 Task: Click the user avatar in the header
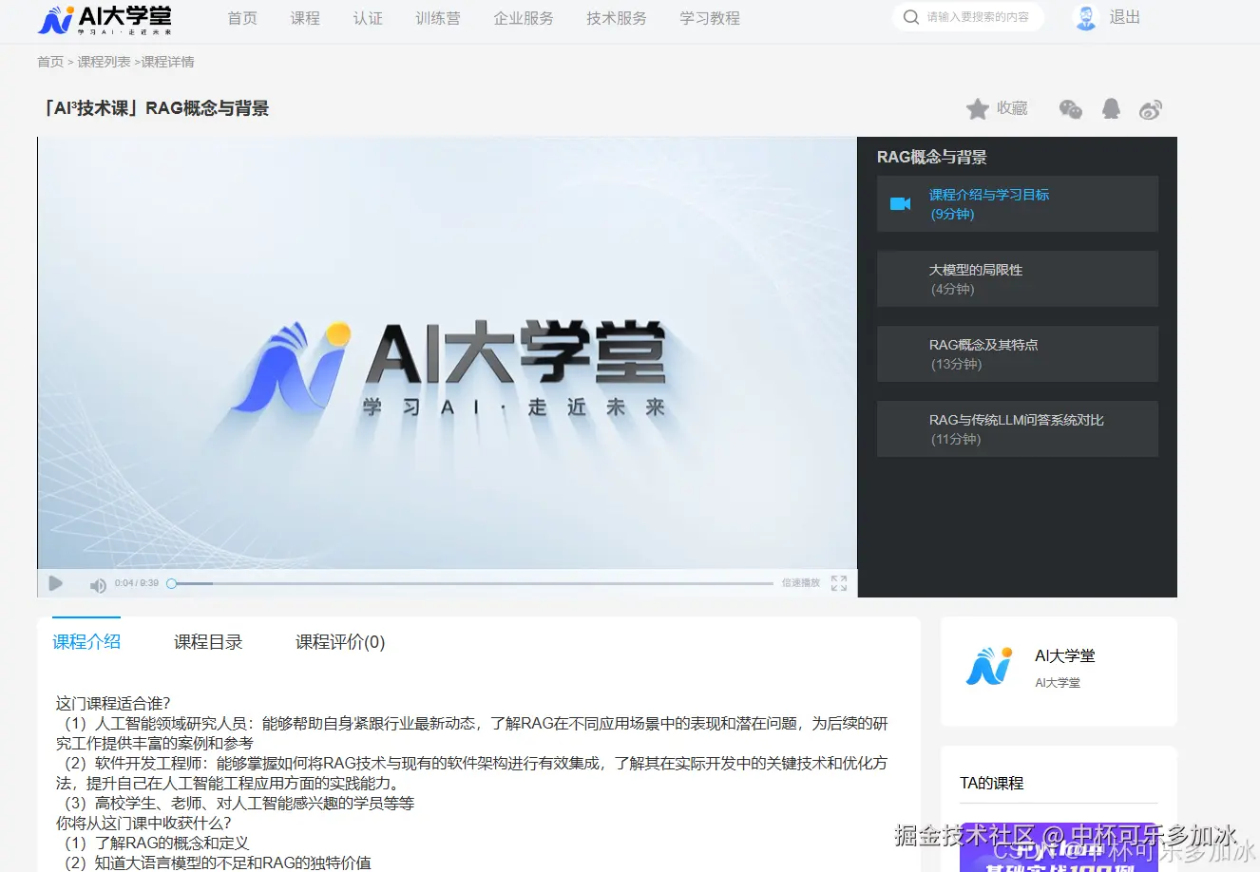point(1084,16)
